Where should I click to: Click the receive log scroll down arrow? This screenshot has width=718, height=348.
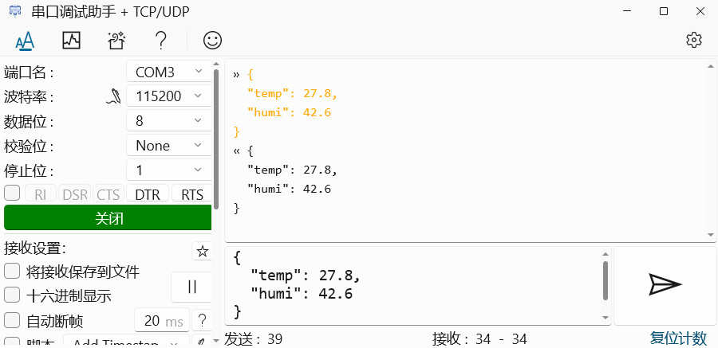(x=711, y=235)
